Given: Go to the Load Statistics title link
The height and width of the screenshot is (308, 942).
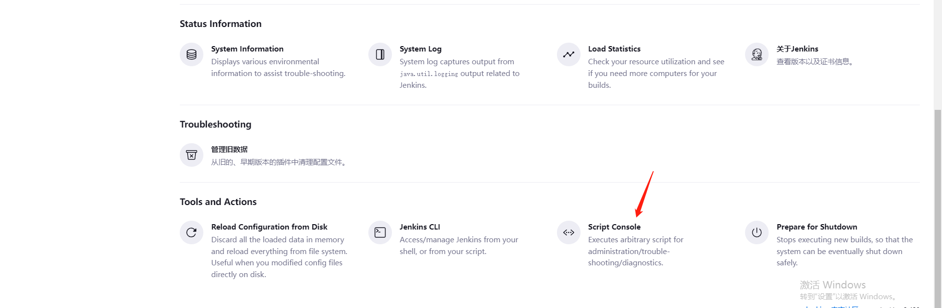Looking at the screenshot, I should [614, 49].
